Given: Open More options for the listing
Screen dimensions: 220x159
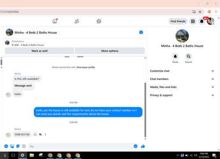Looking at the screenshot, I should tap(110, 51).
